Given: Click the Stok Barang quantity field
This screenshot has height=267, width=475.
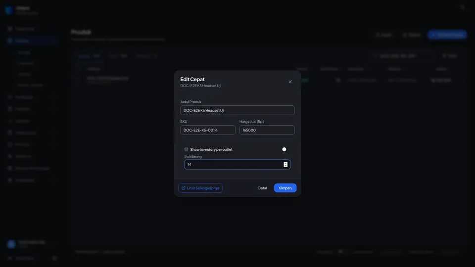Looking at the screenshot, I should pyautogui.click(x=237, y=164).
